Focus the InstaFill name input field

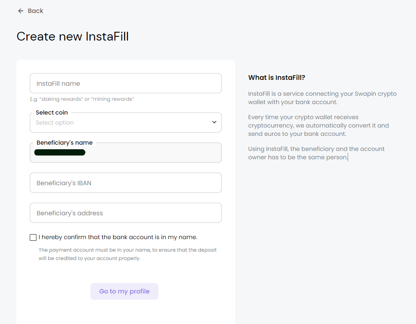(126, 83)
